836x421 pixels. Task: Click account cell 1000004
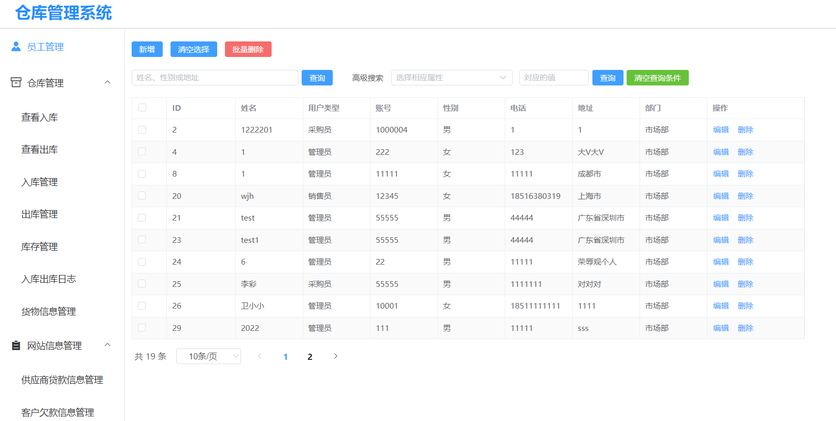click(x=391, y=129)
